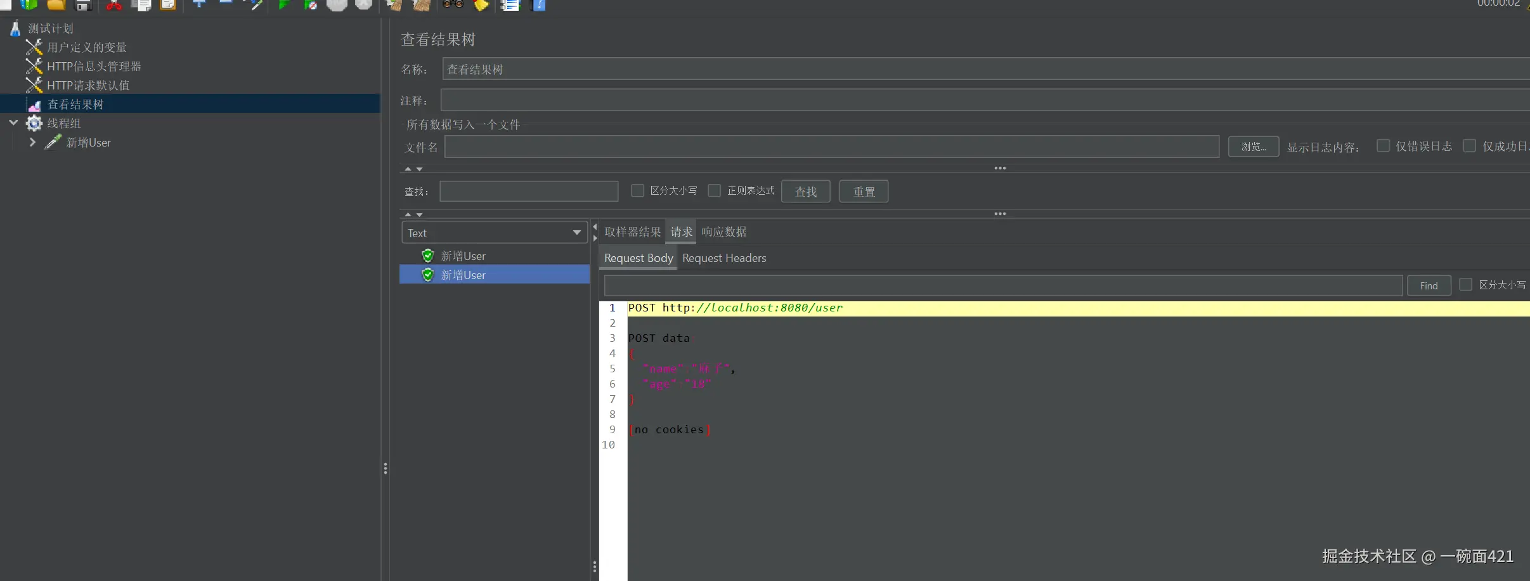Select the Request Body tab

click(639, 258)
